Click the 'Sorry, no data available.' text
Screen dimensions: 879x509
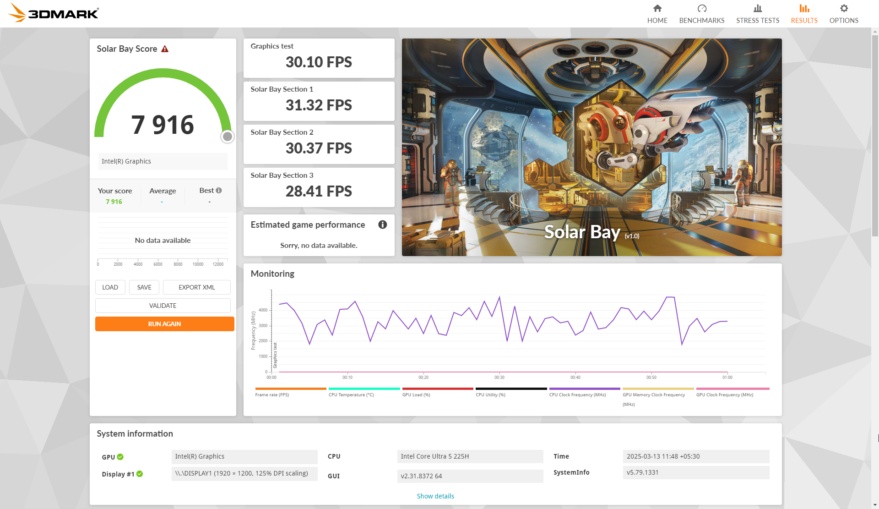pyautogui.click(x=319, y=246)
